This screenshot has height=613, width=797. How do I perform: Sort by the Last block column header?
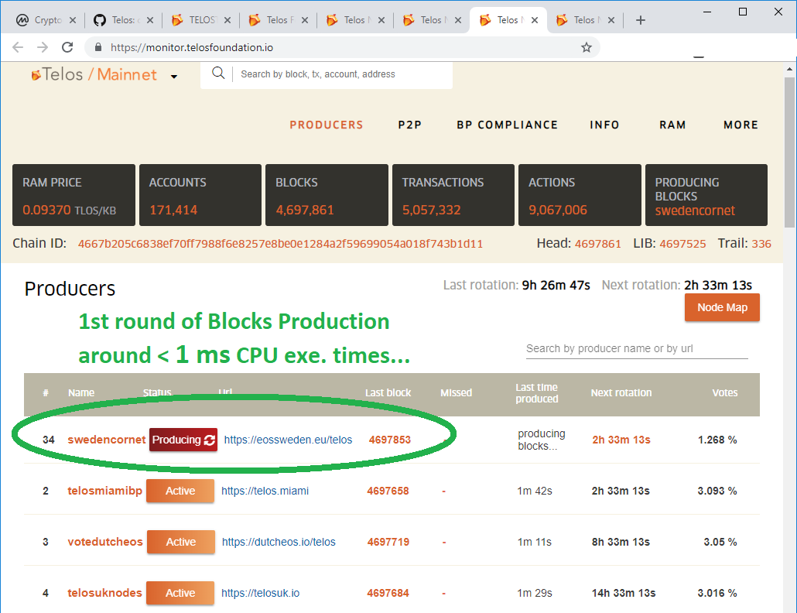(388, 393)
